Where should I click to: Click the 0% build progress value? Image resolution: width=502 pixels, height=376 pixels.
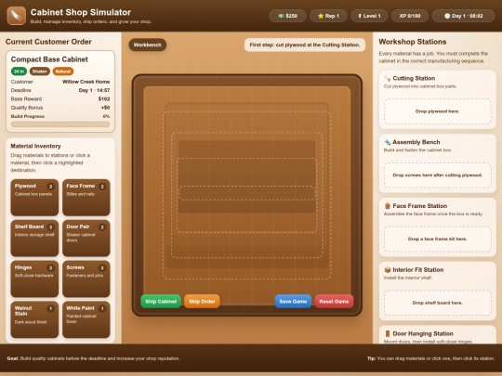[106, 116]
